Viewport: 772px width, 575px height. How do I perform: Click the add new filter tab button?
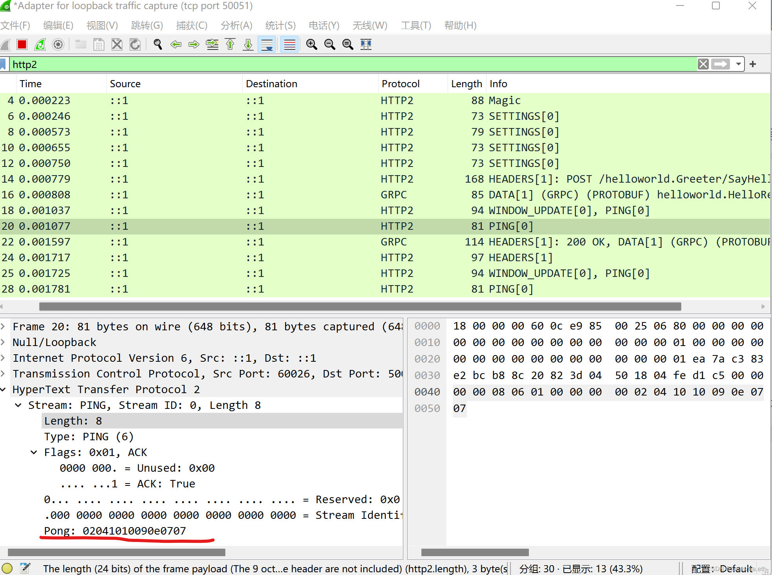tap(754, 64)
